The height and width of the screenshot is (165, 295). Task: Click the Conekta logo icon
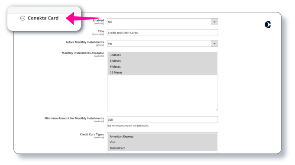268,24
